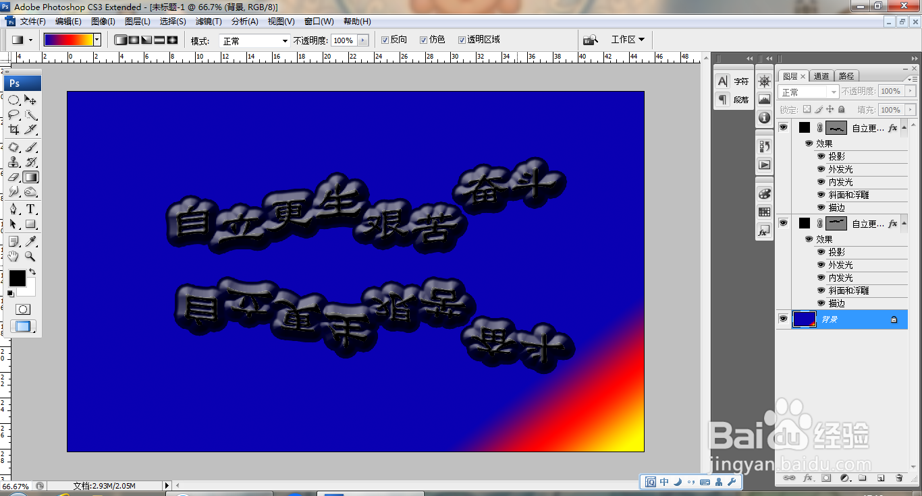Hide the 背景 layer

point(784,319)
